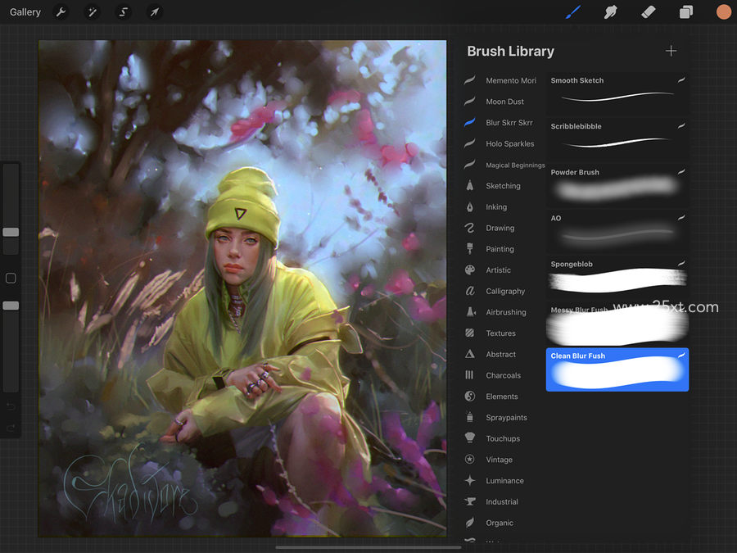737x553 pixels.
Task: Click the Painting brush set icon
Action: pyautogui.click(x=469, y=249)
